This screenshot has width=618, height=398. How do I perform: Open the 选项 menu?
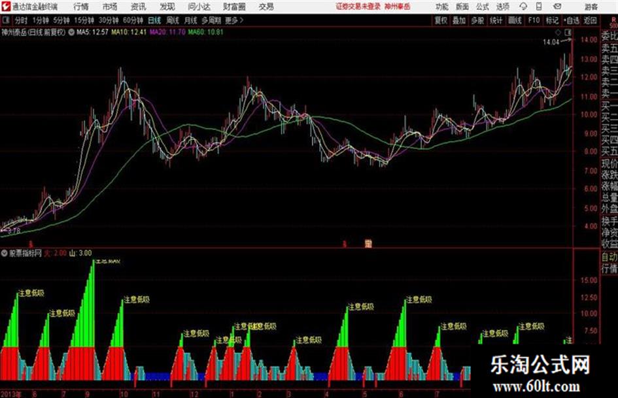(x=502, y=7)
